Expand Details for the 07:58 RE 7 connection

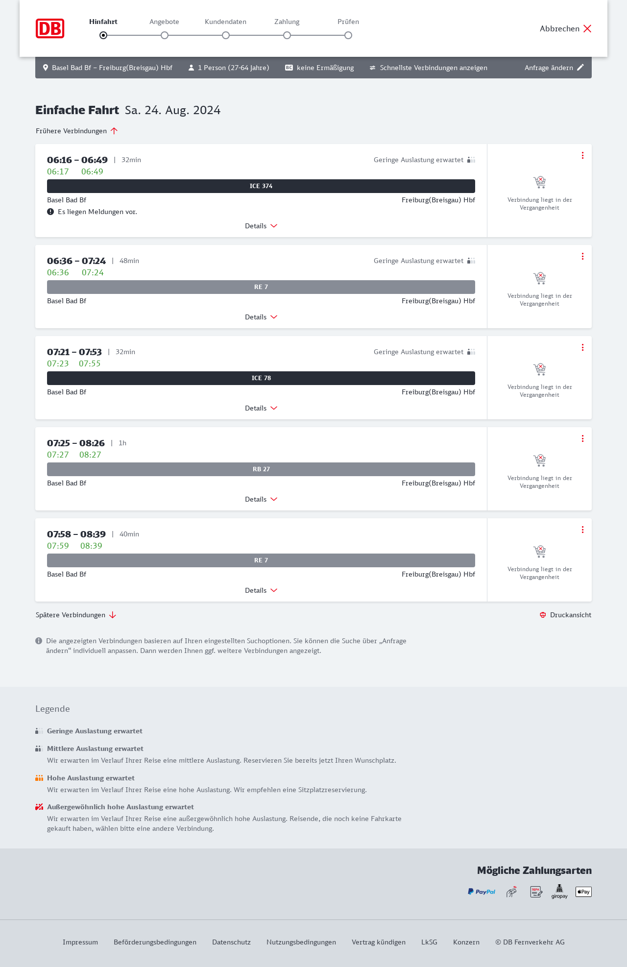pyautogui.click(x=261, y=590)
